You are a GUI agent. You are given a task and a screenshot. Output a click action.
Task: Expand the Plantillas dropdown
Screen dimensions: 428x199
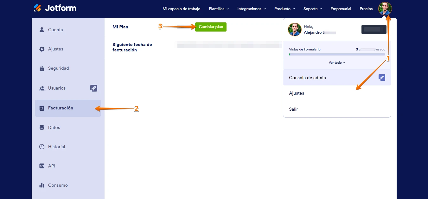(219, 9)
